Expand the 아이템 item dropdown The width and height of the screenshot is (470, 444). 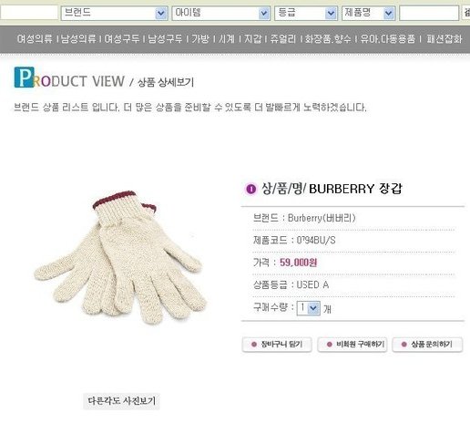221,13
